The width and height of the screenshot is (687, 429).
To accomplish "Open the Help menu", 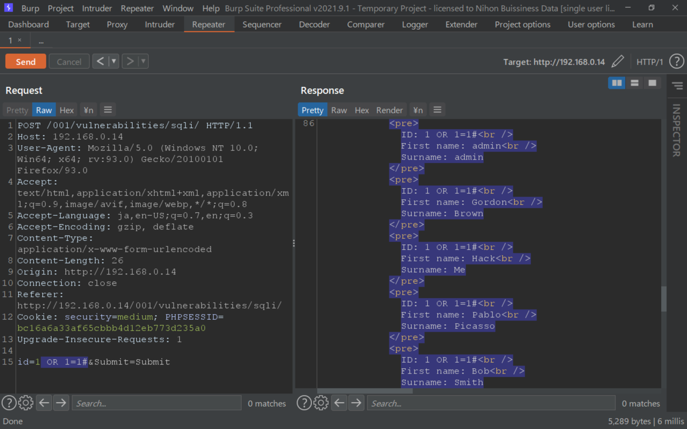I will click(211, 8).
